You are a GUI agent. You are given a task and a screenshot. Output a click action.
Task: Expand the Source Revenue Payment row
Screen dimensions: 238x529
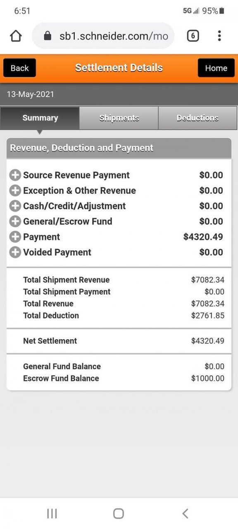click(x=15, y=175)
